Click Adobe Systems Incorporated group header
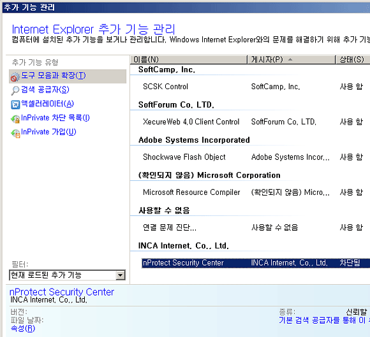370x337 pixels. pyautogui.click(x=194, y=140)
